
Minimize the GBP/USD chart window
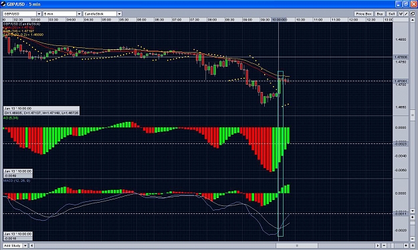point(399,4)
